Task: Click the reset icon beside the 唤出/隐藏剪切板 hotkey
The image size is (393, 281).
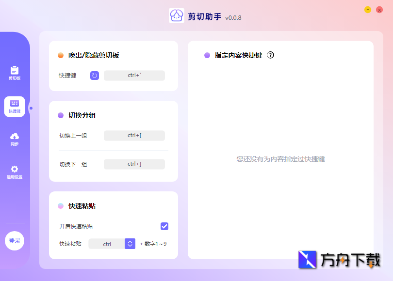Action: coord(94,76)
